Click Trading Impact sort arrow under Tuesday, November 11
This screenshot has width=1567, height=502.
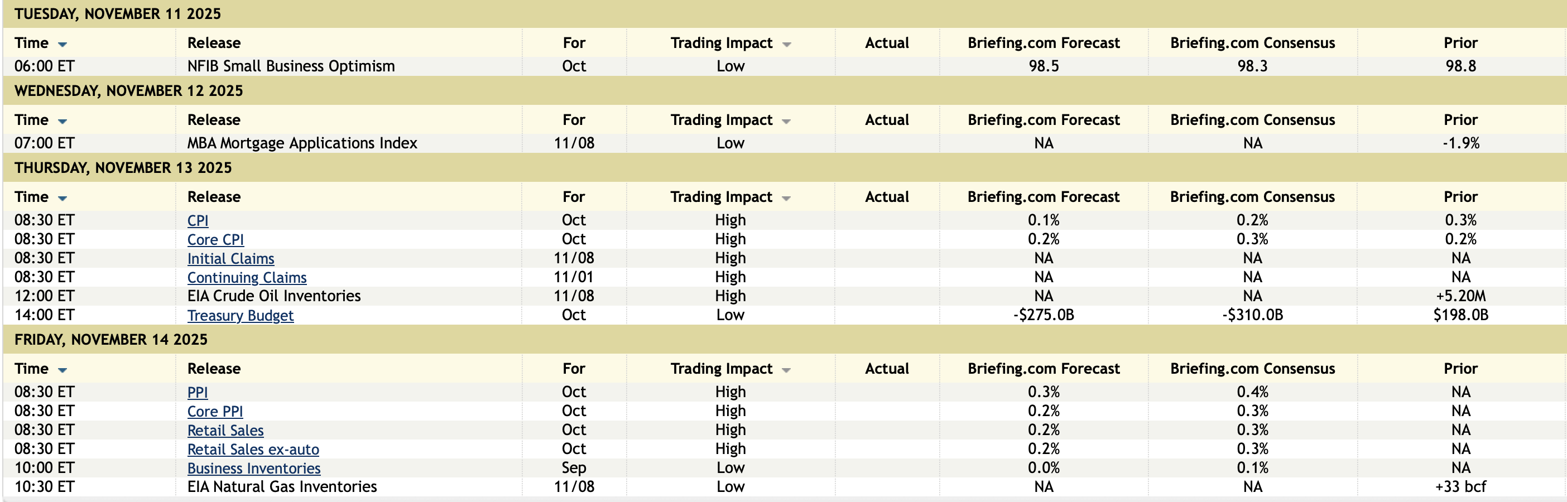786,45
